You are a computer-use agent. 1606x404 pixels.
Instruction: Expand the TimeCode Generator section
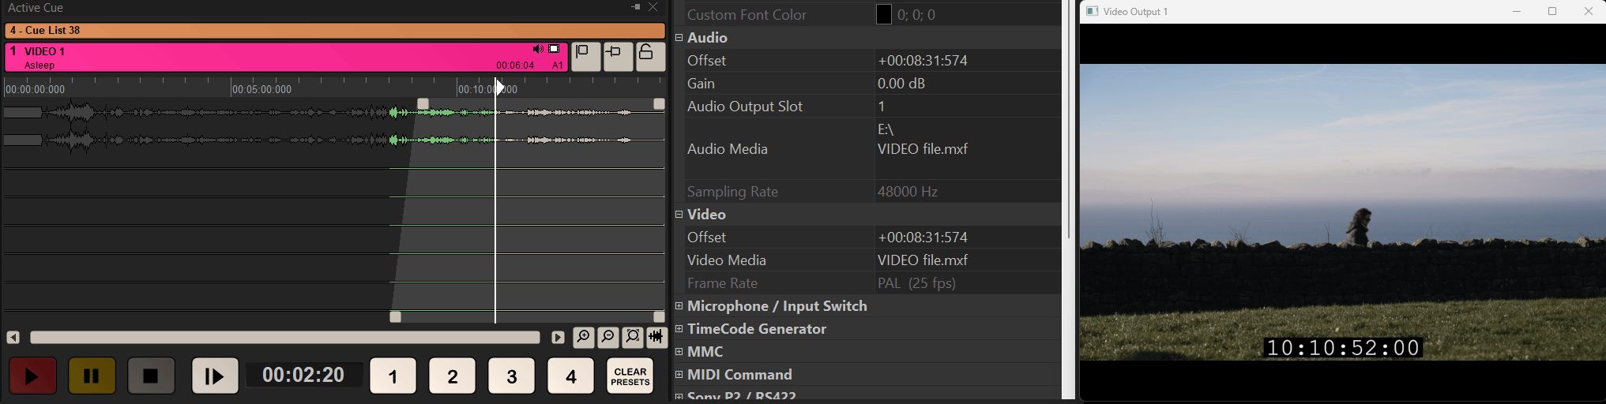[x=679, y=328]
